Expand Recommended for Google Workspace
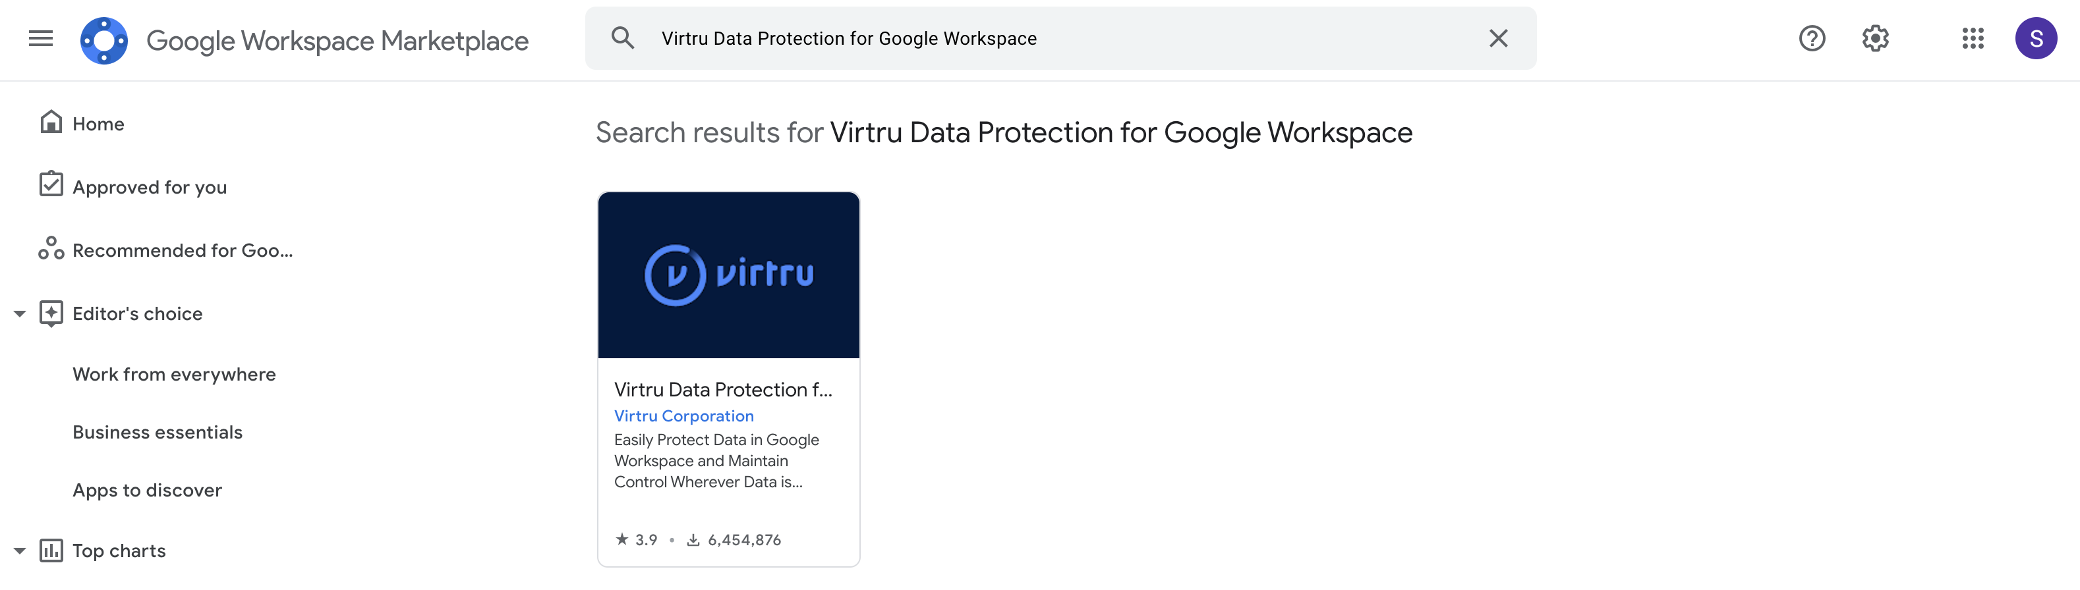 coord(182,250)
